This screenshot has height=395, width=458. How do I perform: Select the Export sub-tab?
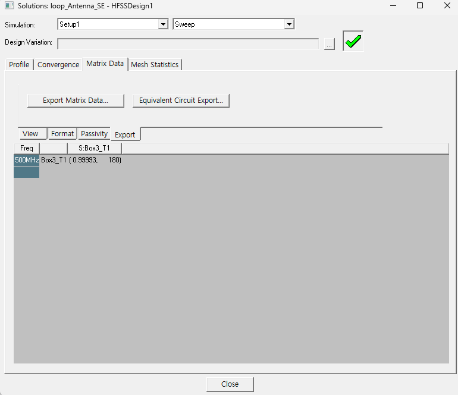pos(125,134)
